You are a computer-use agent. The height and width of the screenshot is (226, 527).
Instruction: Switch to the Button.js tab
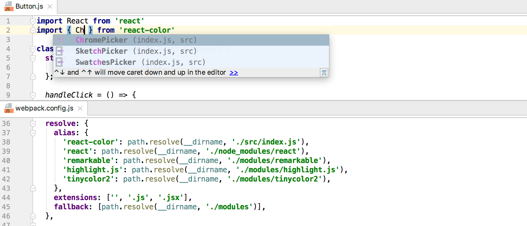tap(29, 6)
